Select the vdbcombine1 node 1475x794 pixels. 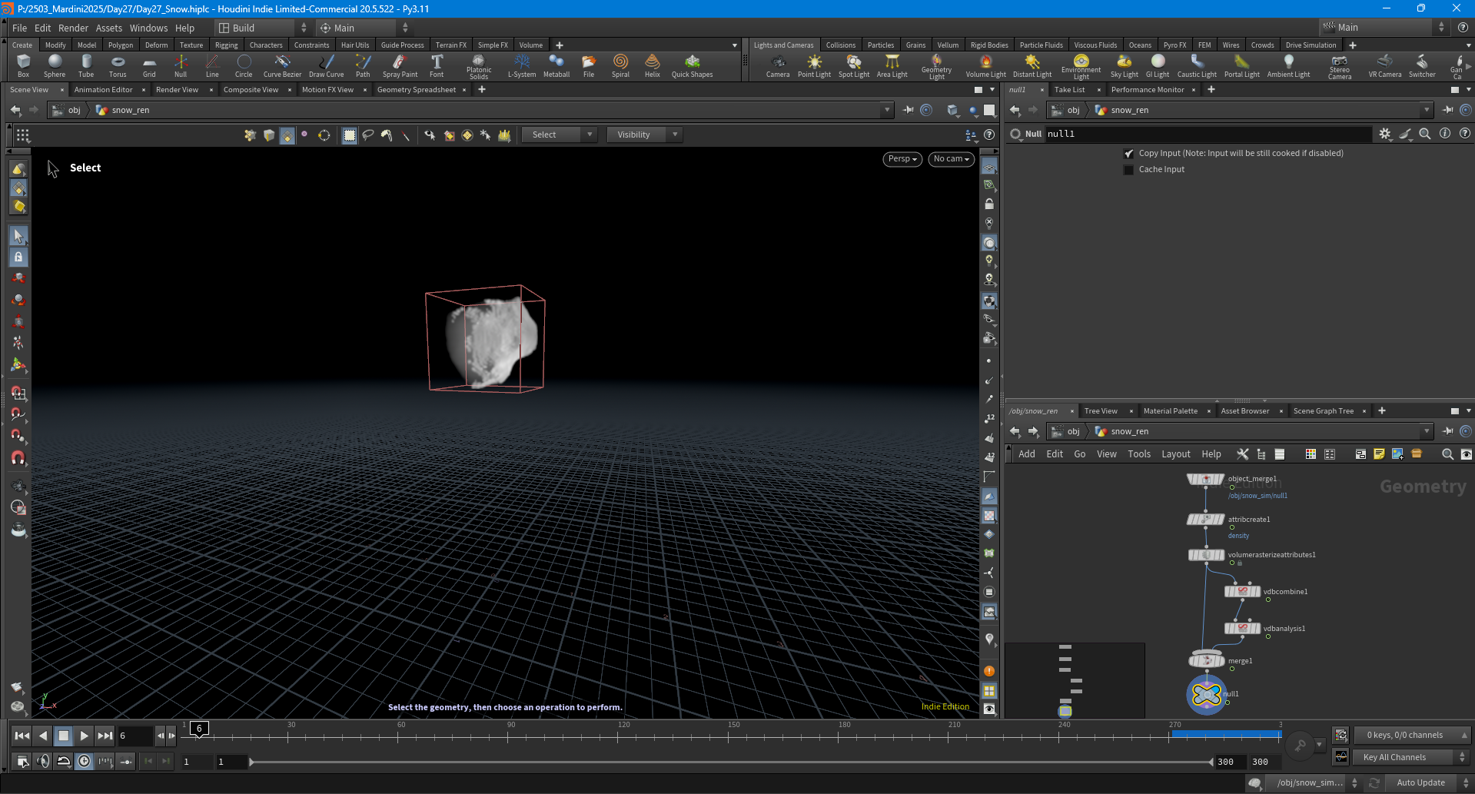coord(1242,592)
